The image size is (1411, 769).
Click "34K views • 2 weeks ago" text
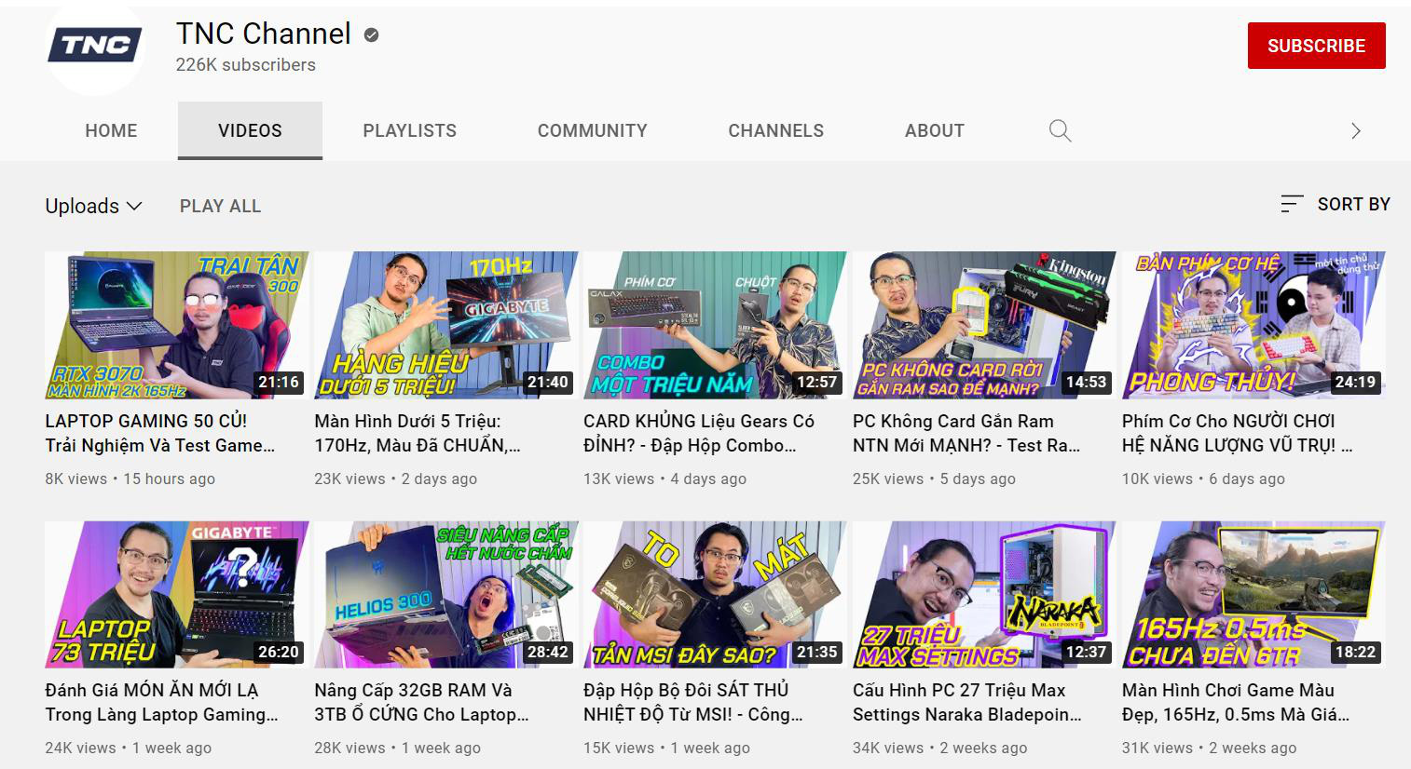(x=939, y=748)
